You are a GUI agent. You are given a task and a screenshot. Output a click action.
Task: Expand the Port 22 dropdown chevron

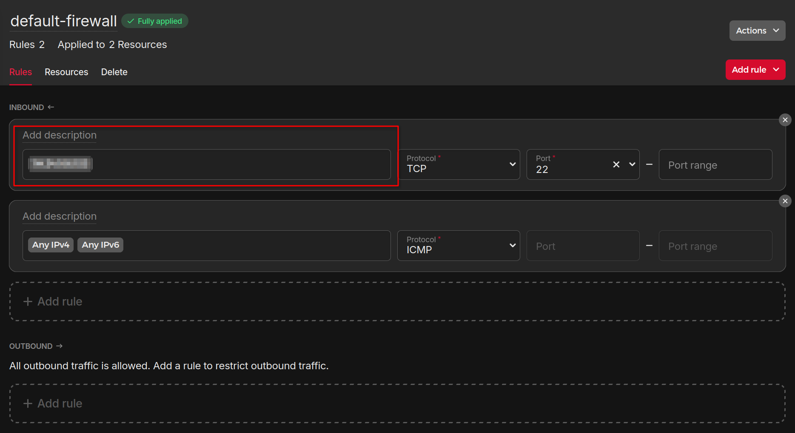632,164
